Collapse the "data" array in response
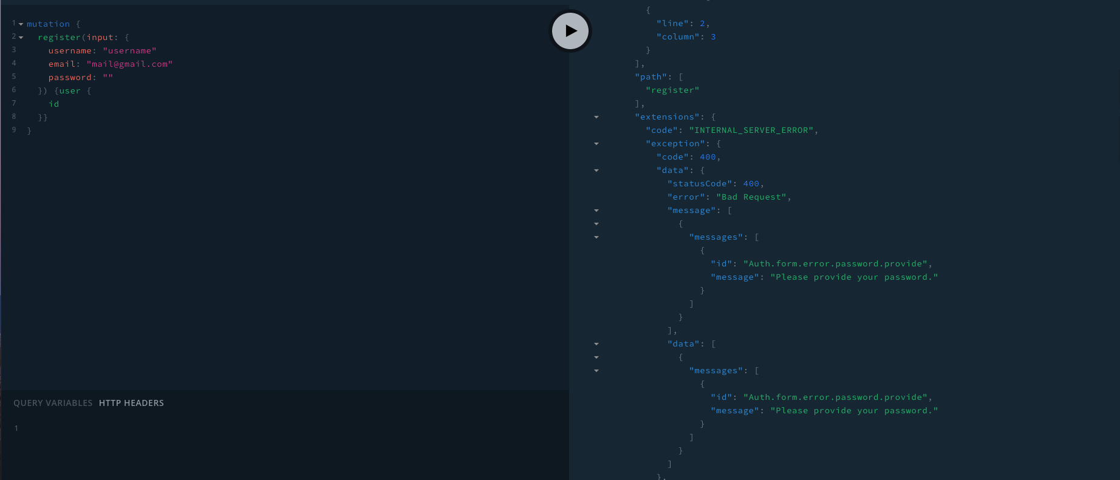 [x=596, y=344]
